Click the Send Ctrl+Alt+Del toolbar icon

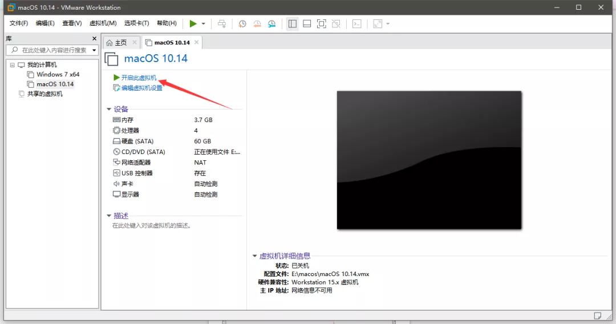pos(221,23)
